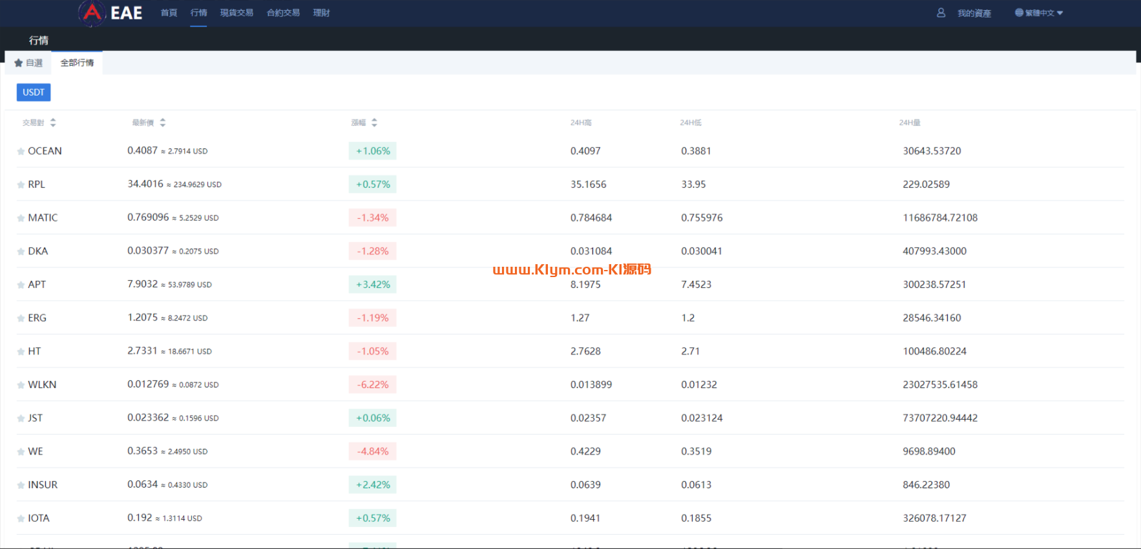The image size is (1141, 549).
Task: Open the ERG market row
Action: coord(37,318)
